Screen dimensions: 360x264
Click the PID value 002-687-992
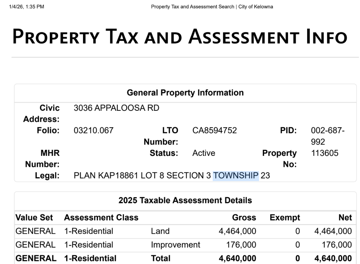[327, 136]
